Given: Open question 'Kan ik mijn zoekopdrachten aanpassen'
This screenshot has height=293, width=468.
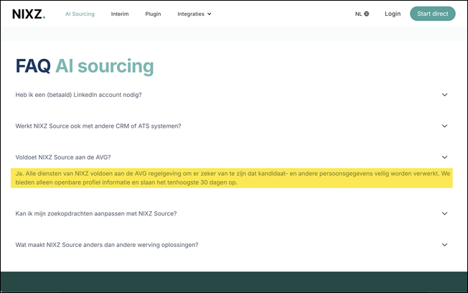Looking at the screenshot, I should [96, 213].
